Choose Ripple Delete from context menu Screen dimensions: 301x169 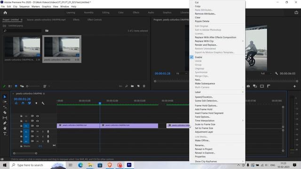click(x=202, y=21)
